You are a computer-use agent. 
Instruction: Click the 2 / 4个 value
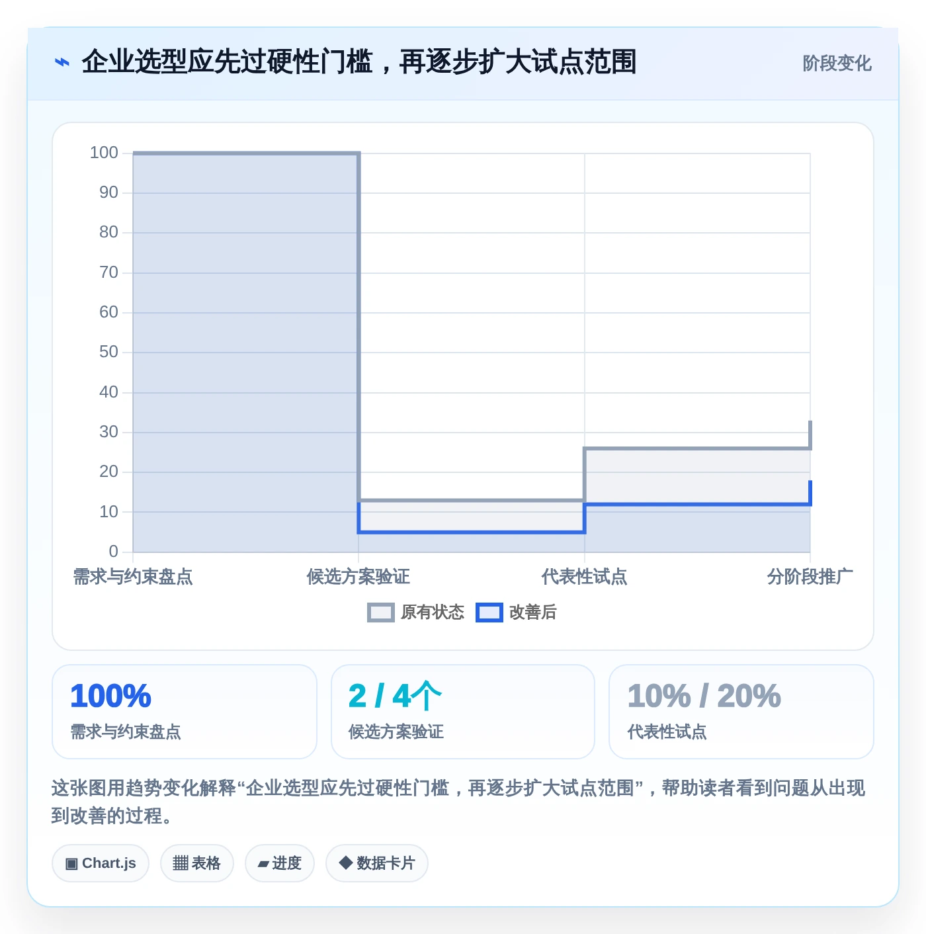click(395, 696)
